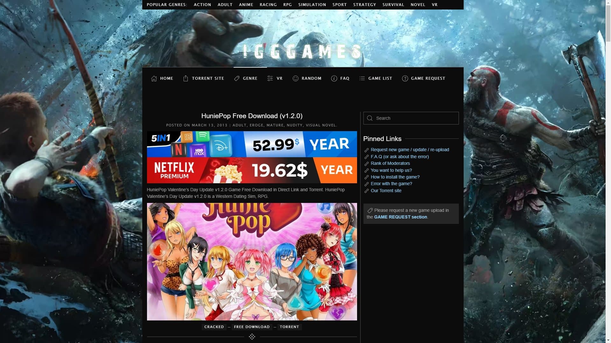Focus the Search input field
The image size is (611, 343).
click(411, 118)
